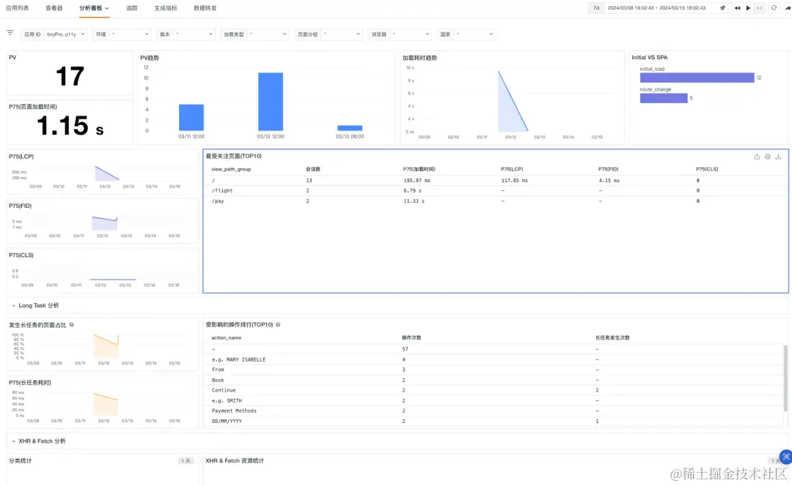Open the 应用列表 tab
The image size is (792, 486).
point(17,8)
